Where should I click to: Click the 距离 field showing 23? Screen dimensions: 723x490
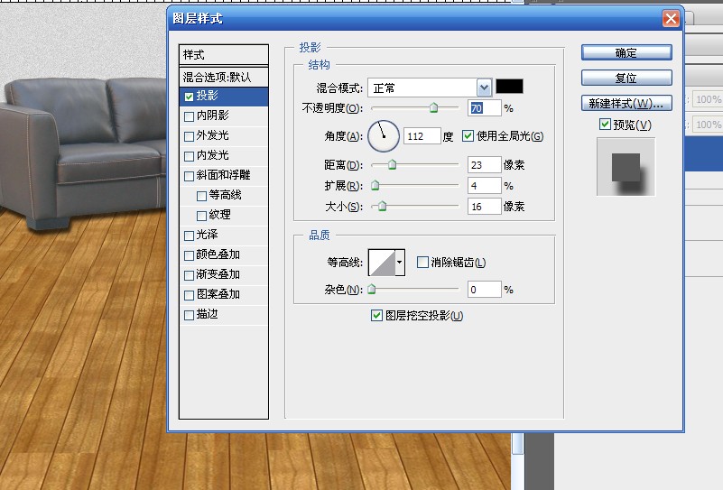484,164
